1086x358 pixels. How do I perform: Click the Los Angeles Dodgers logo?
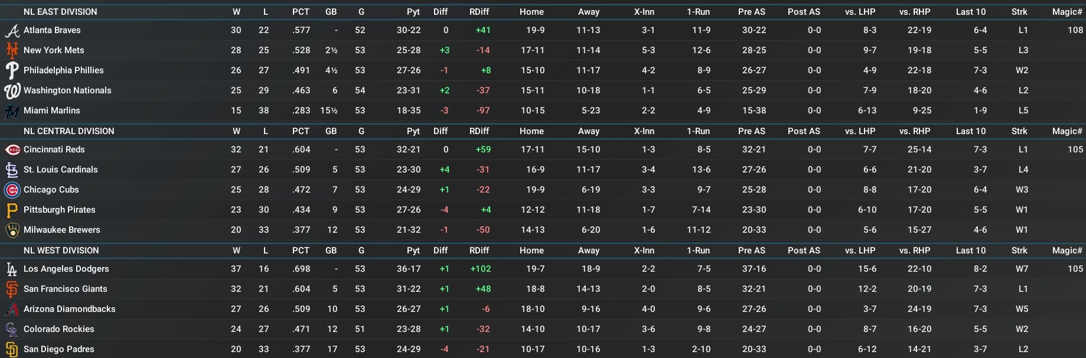(12, 269)
